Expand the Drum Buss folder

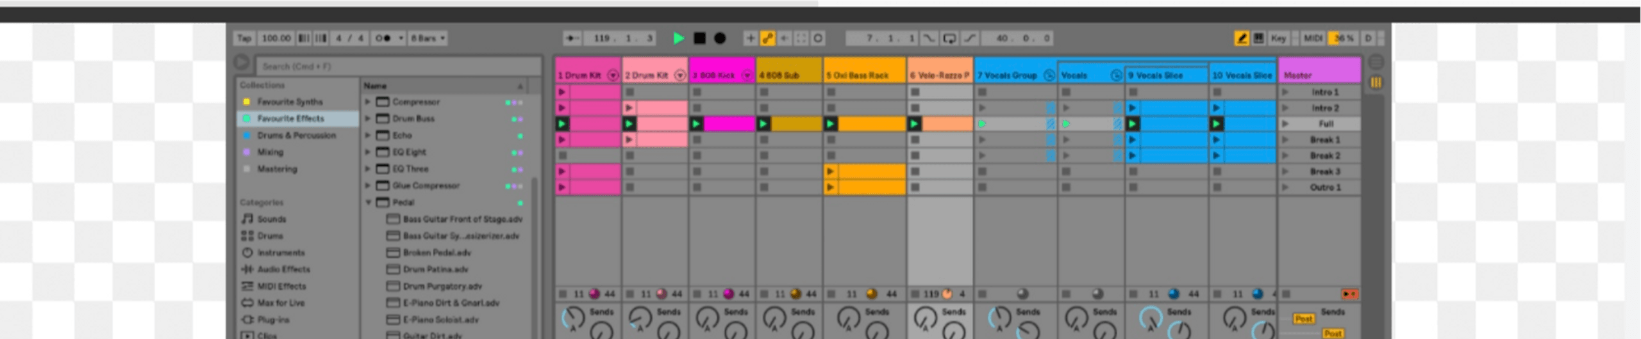click(x=368, y=118)
